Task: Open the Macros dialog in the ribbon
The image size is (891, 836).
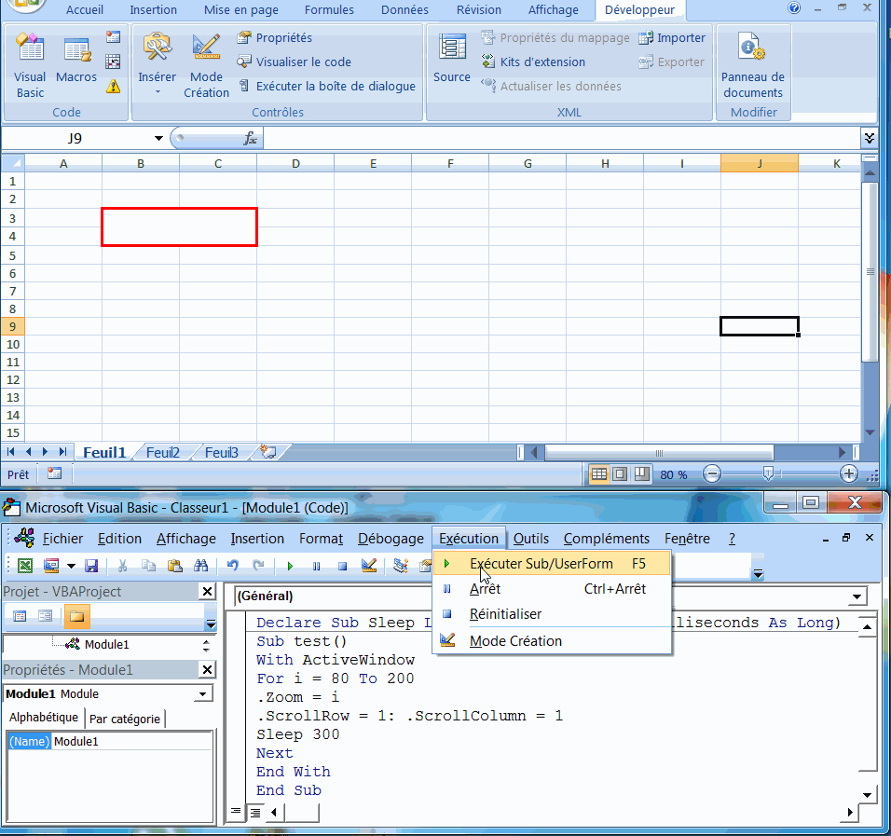Action: pyautogui.click(x=76, y=60)
